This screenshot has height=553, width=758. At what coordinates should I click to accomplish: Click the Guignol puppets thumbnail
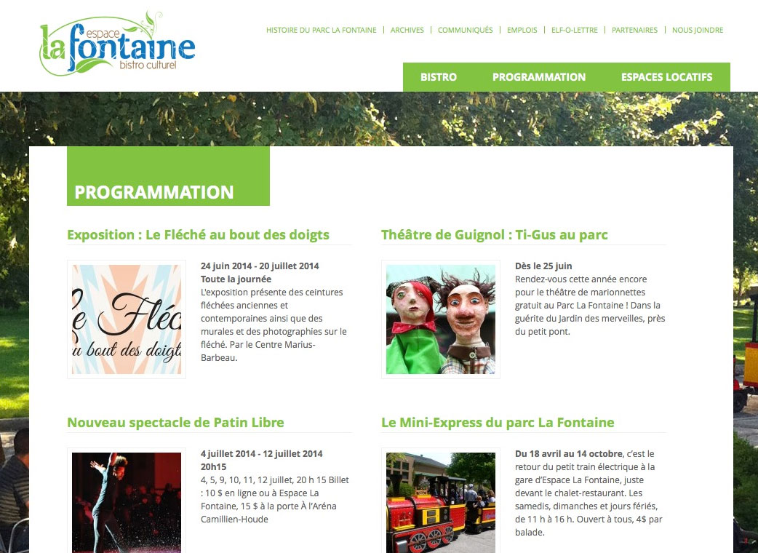440,319
